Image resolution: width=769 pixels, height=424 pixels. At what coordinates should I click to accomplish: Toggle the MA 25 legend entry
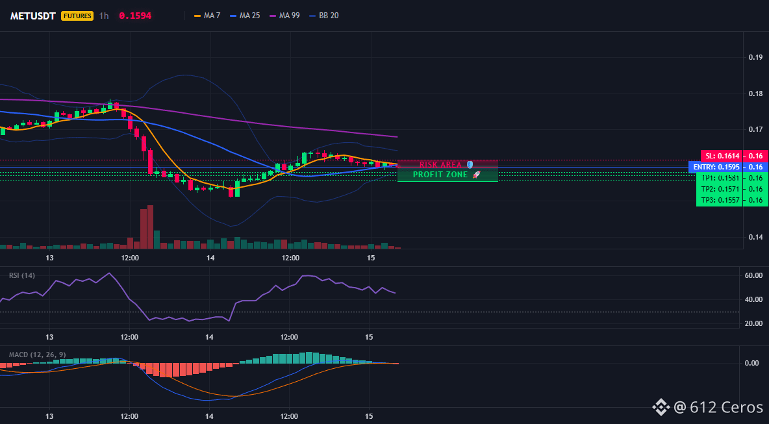[245, 16]
